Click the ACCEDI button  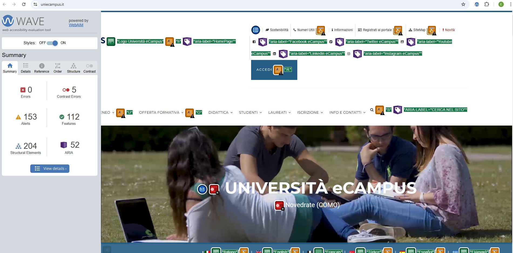pyautogui.click(x=274, y=70)
